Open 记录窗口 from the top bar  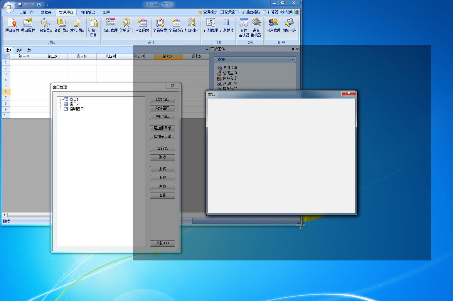tap(229, 12)
